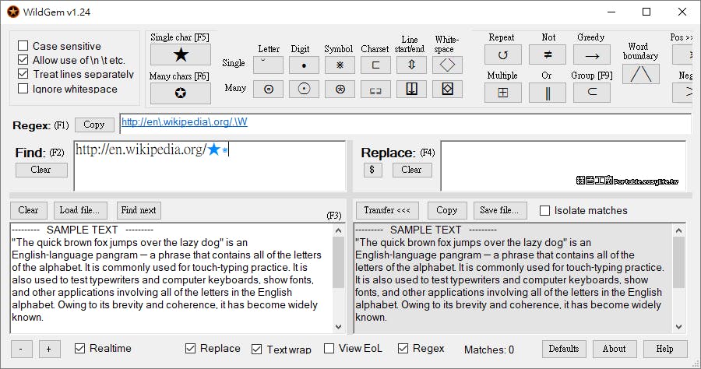Insert Many symbols wildcard
701x369 pixels.
point(340,90)
